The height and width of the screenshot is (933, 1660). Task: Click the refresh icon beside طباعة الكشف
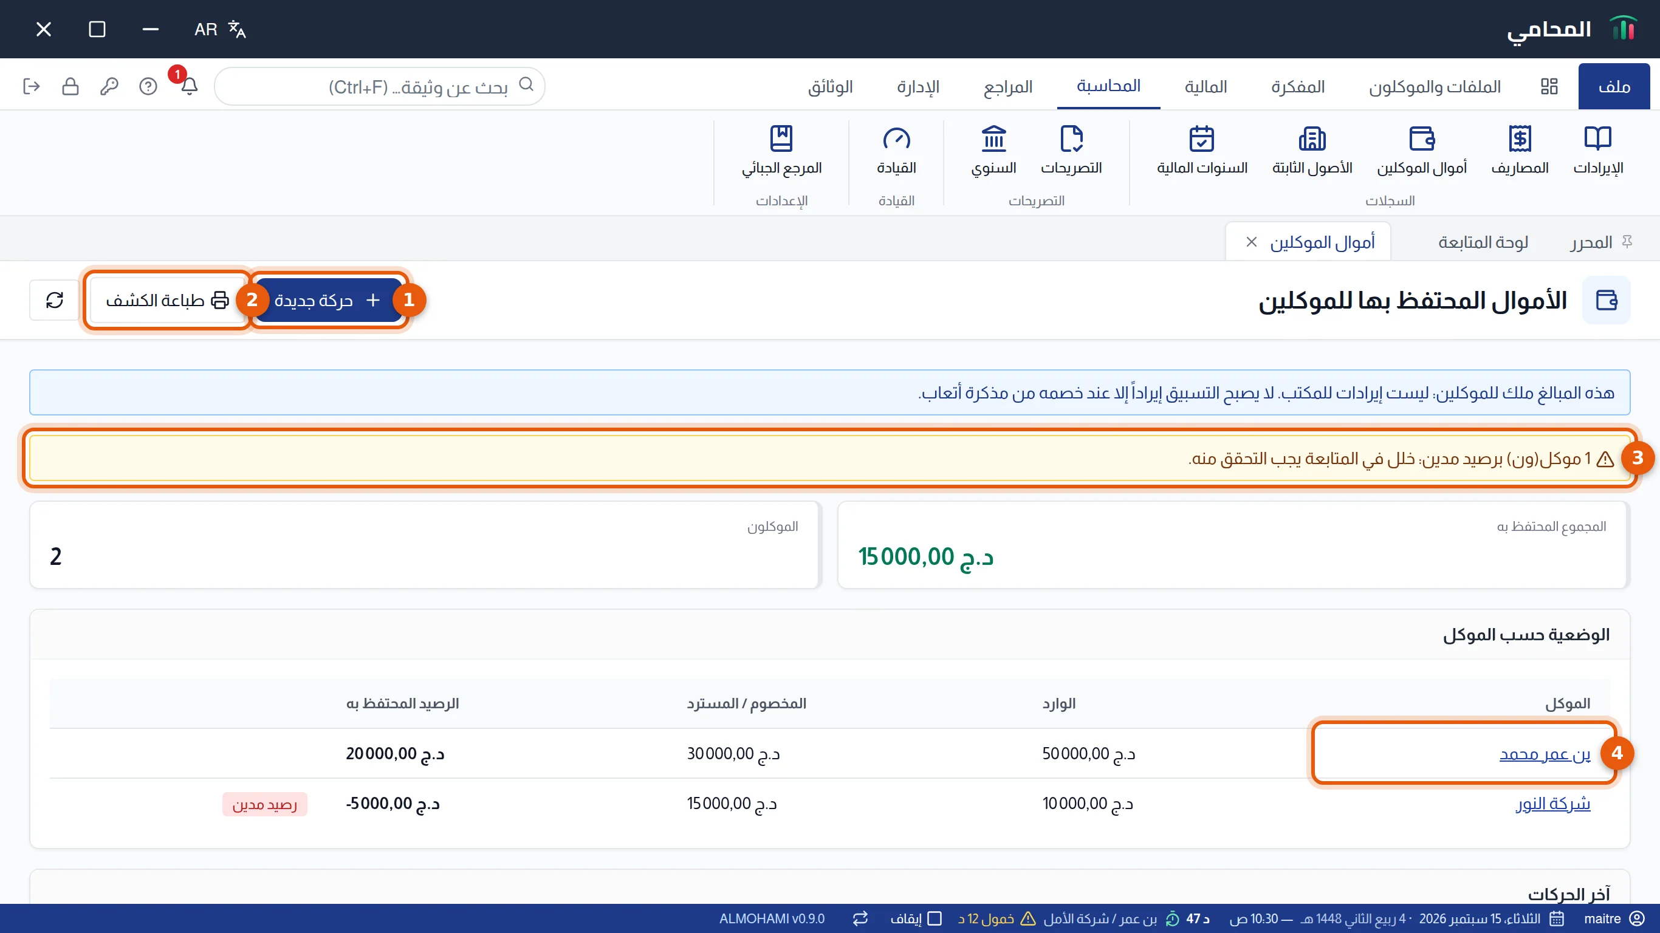[55, 299]
